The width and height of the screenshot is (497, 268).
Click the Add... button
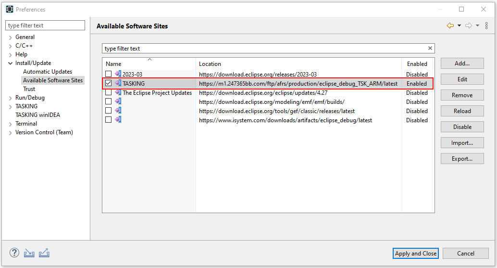462,64
